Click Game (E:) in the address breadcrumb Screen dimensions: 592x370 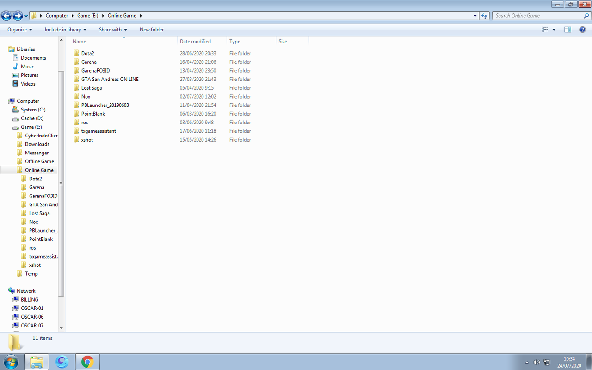[87, 16]
